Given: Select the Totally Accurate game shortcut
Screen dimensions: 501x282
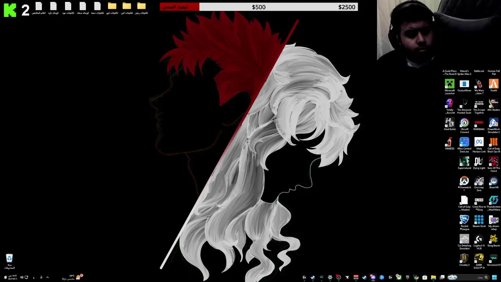Looking at the screenshot, I should pyautogui.click(x=449, y=106).
